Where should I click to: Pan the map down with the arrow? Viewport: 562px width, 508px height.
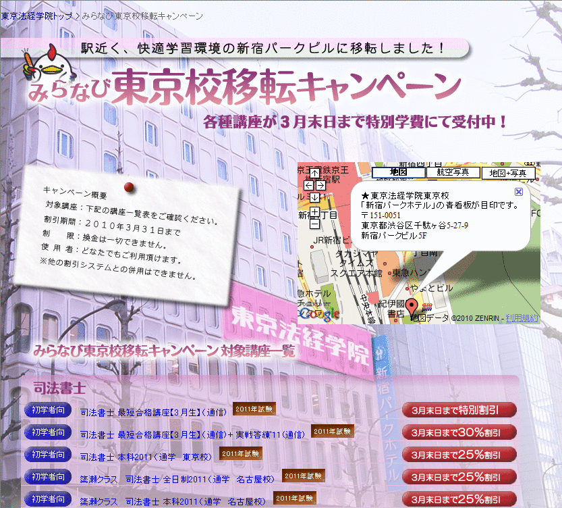point(314,197)
